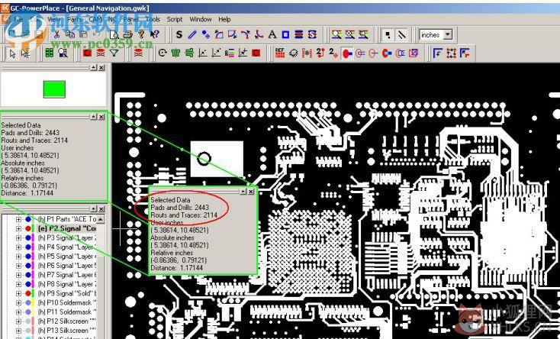The image size is (560, 339).
Task: Toggle red visibility dot of P9 Signal layer
Action: (x=28, y=293)
